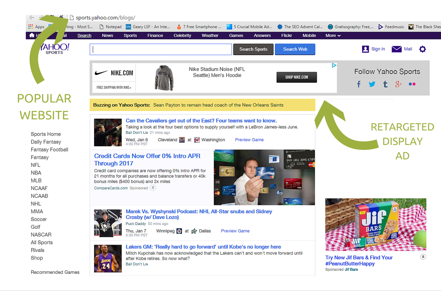Click the Sign In link
Viewport: 441px width, 291px height.
[378, 49]
